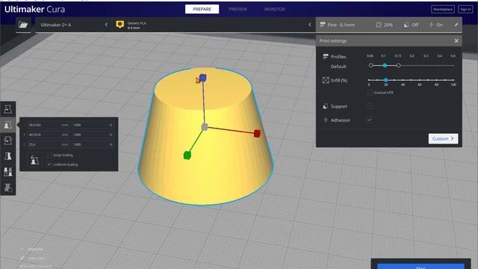Click the blue Slice button
Screen dimensions: 478x269
tap(420, 266)
